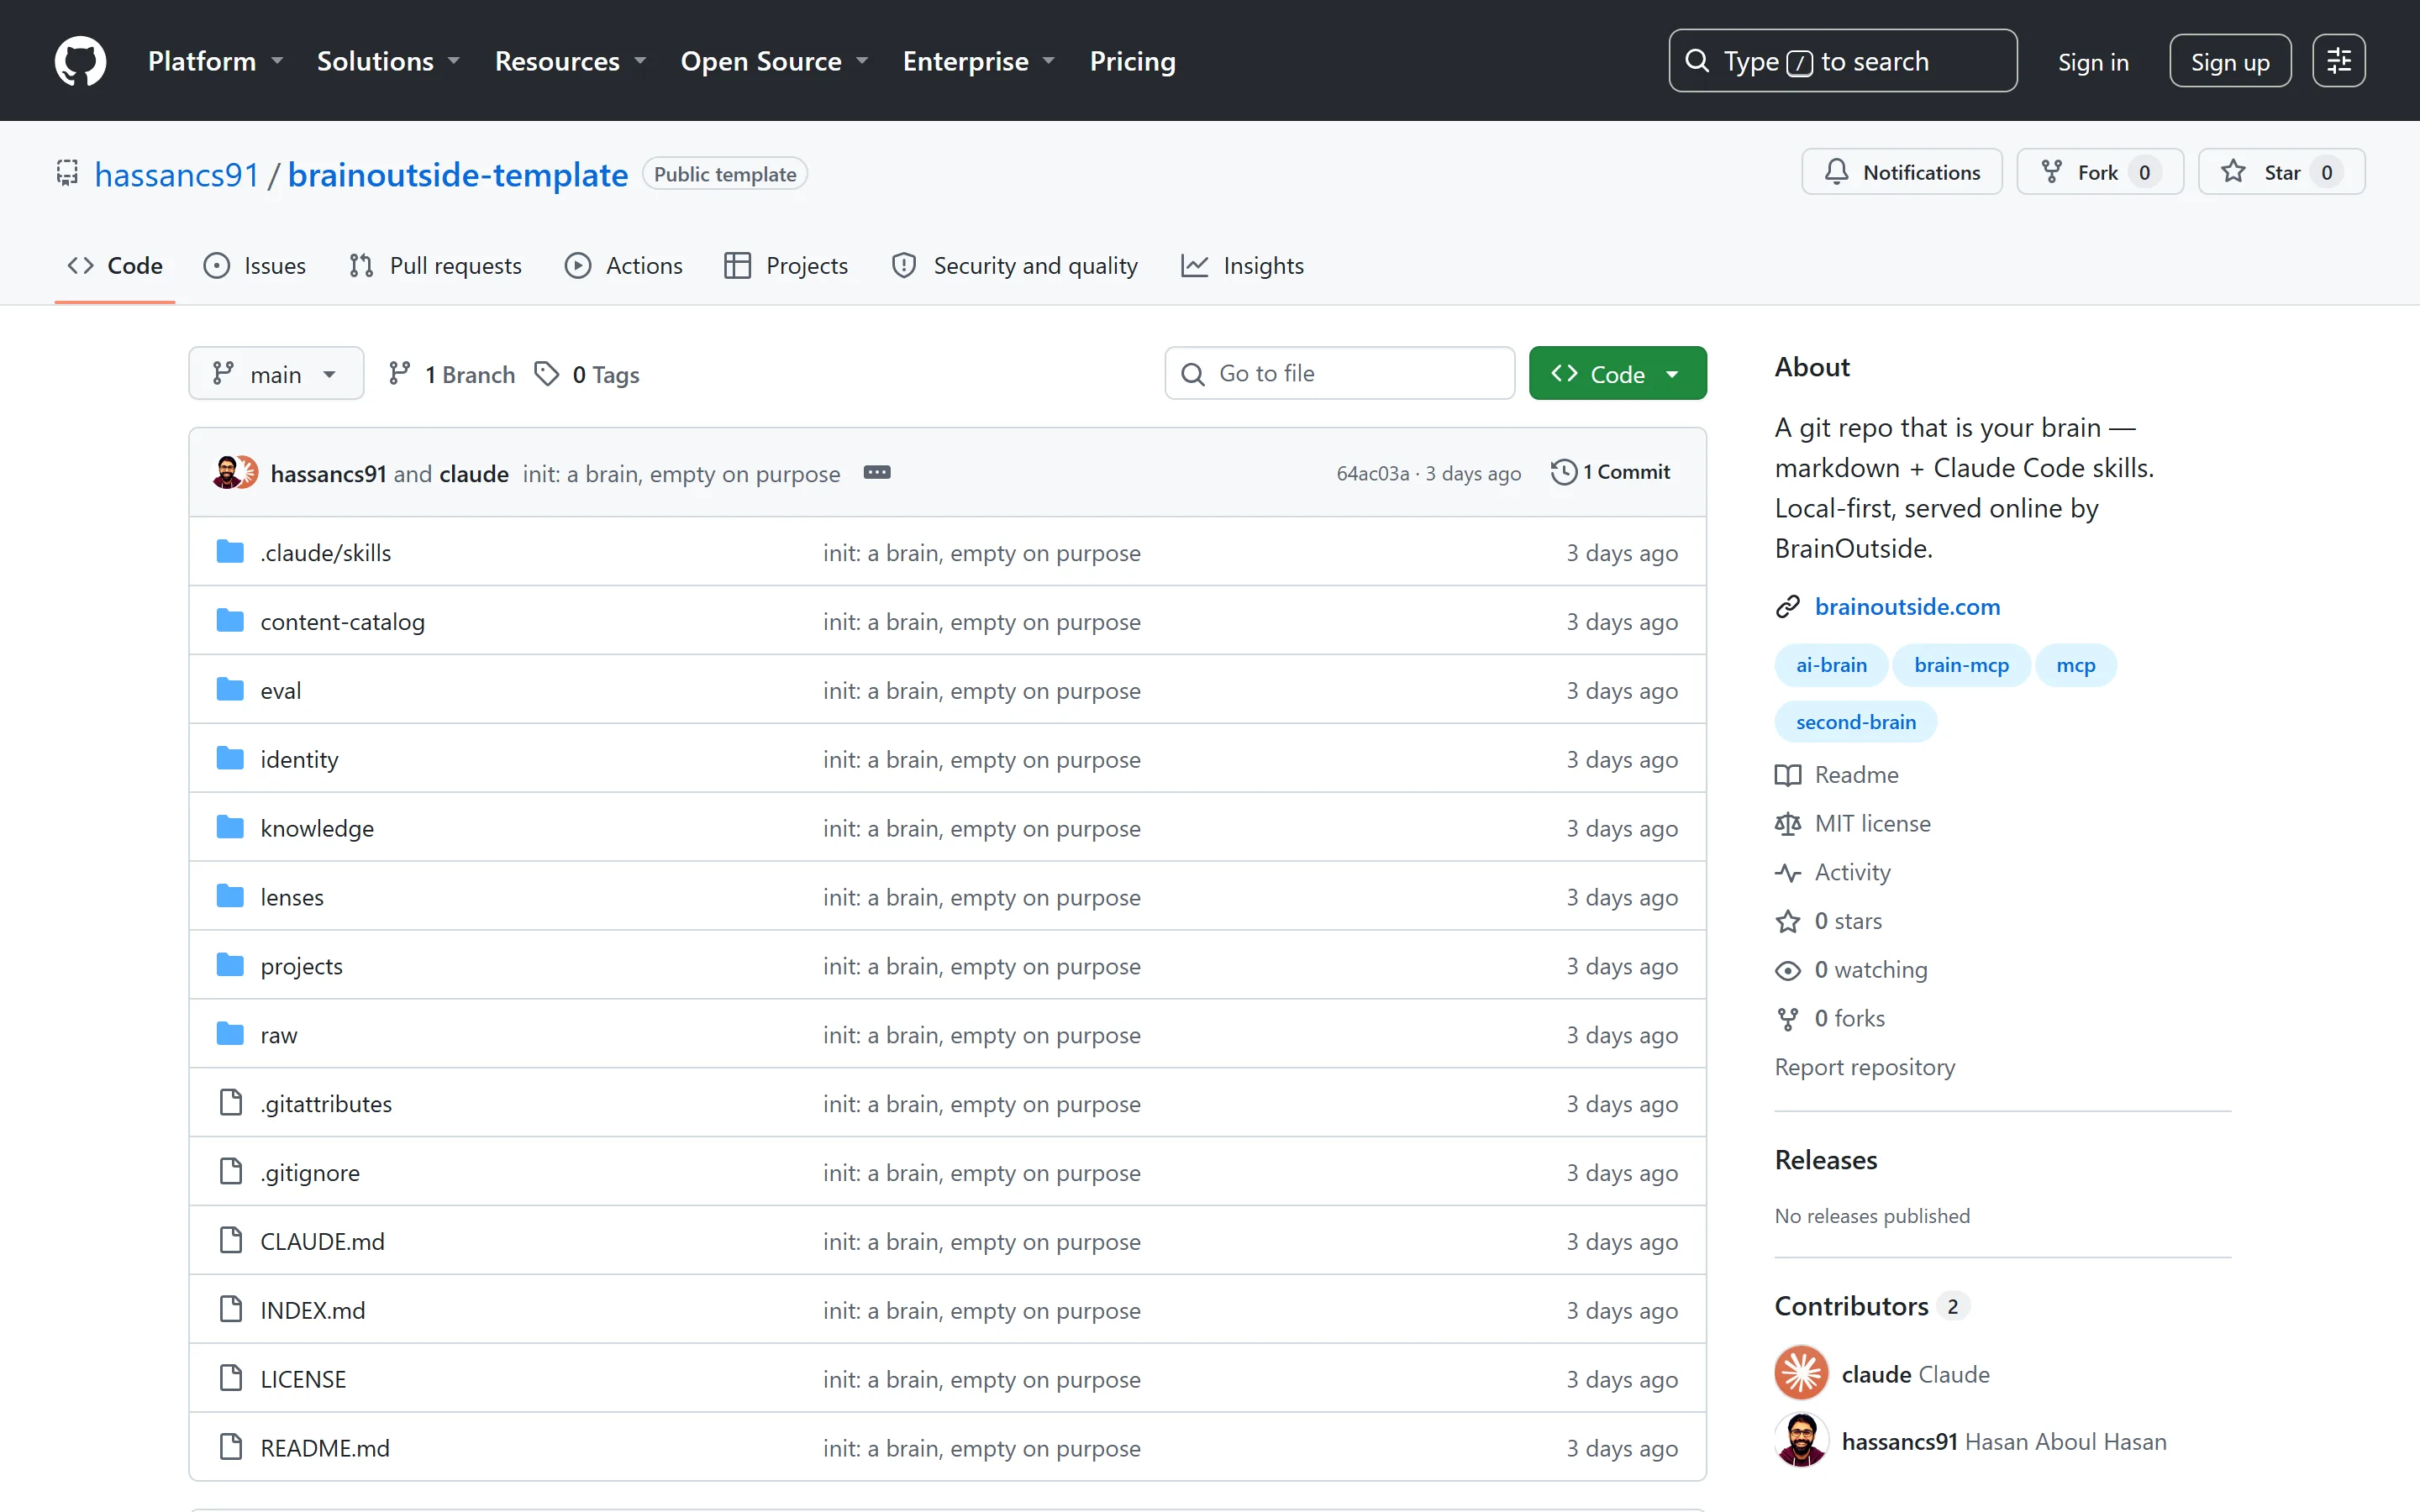Click the commit message ellipsis icon
The image size is (2420, 1512).
click(x=877, y=472)
